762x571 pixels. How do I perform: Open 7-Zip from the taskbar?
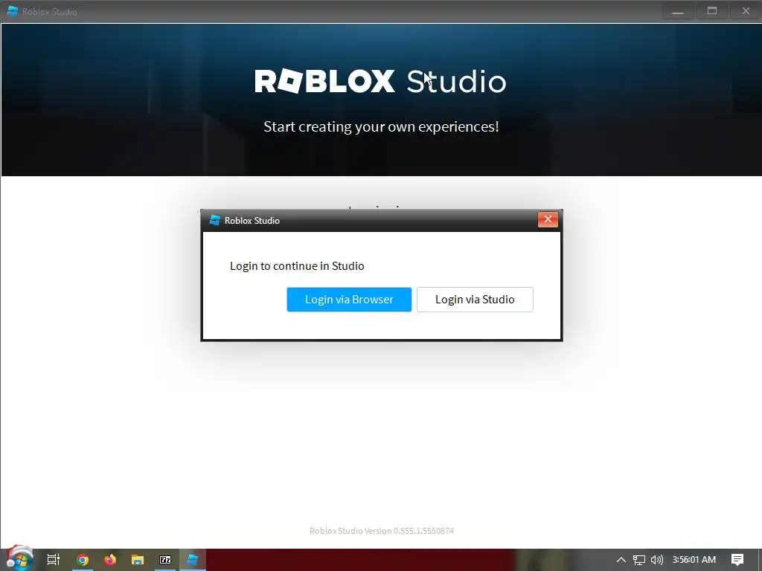[x=165, y=560]
